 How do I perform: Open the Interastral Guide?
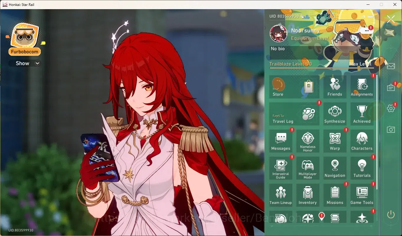tap(281, 168)
